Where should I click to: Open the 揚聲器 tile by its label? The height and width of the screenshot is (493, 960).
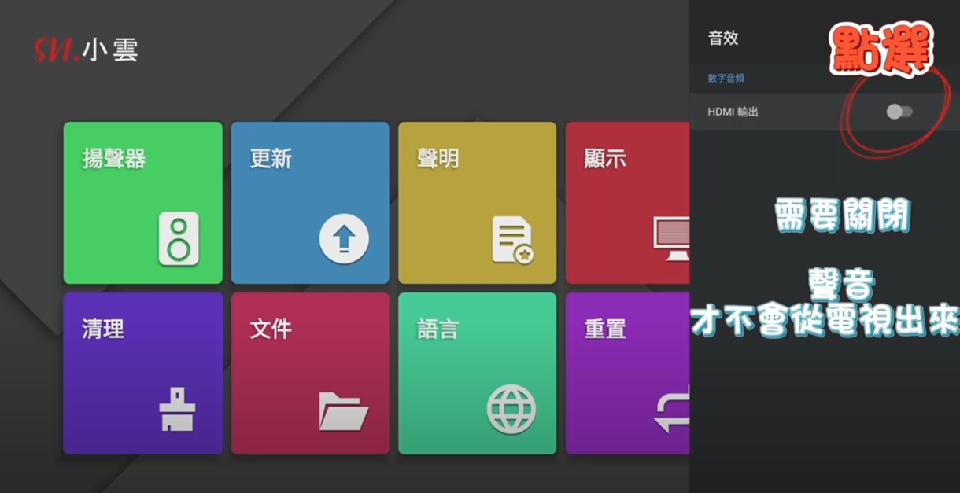coord(114,159)
